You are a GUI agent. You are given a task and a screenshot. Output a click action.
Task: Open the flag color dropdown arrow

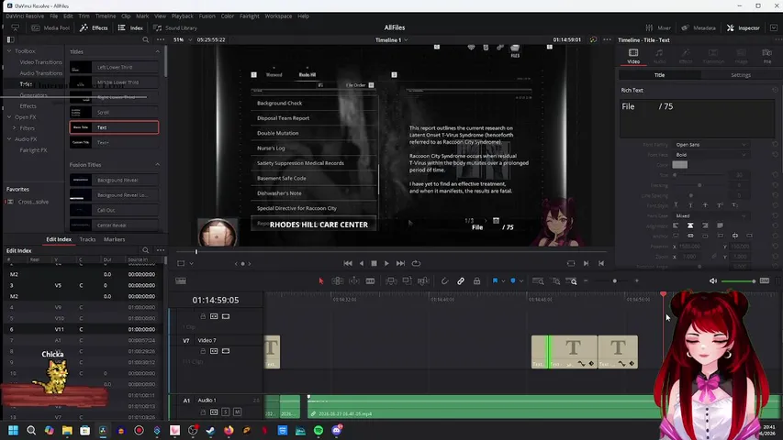(503, 281)
